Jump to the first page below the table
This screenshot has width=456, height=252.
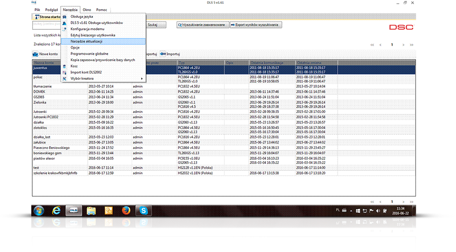[x=372, y=202]
